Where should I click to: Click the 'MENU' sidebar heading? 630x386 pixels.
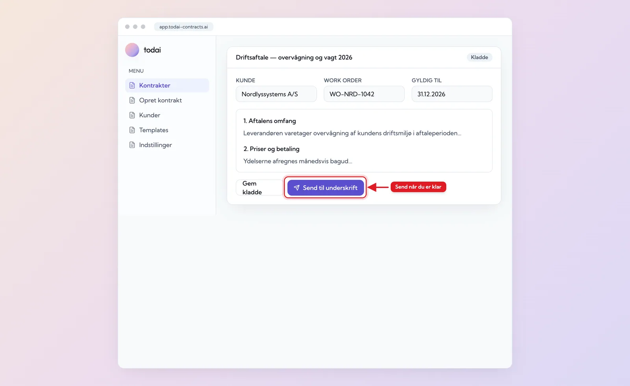click(x=136, y=71)
